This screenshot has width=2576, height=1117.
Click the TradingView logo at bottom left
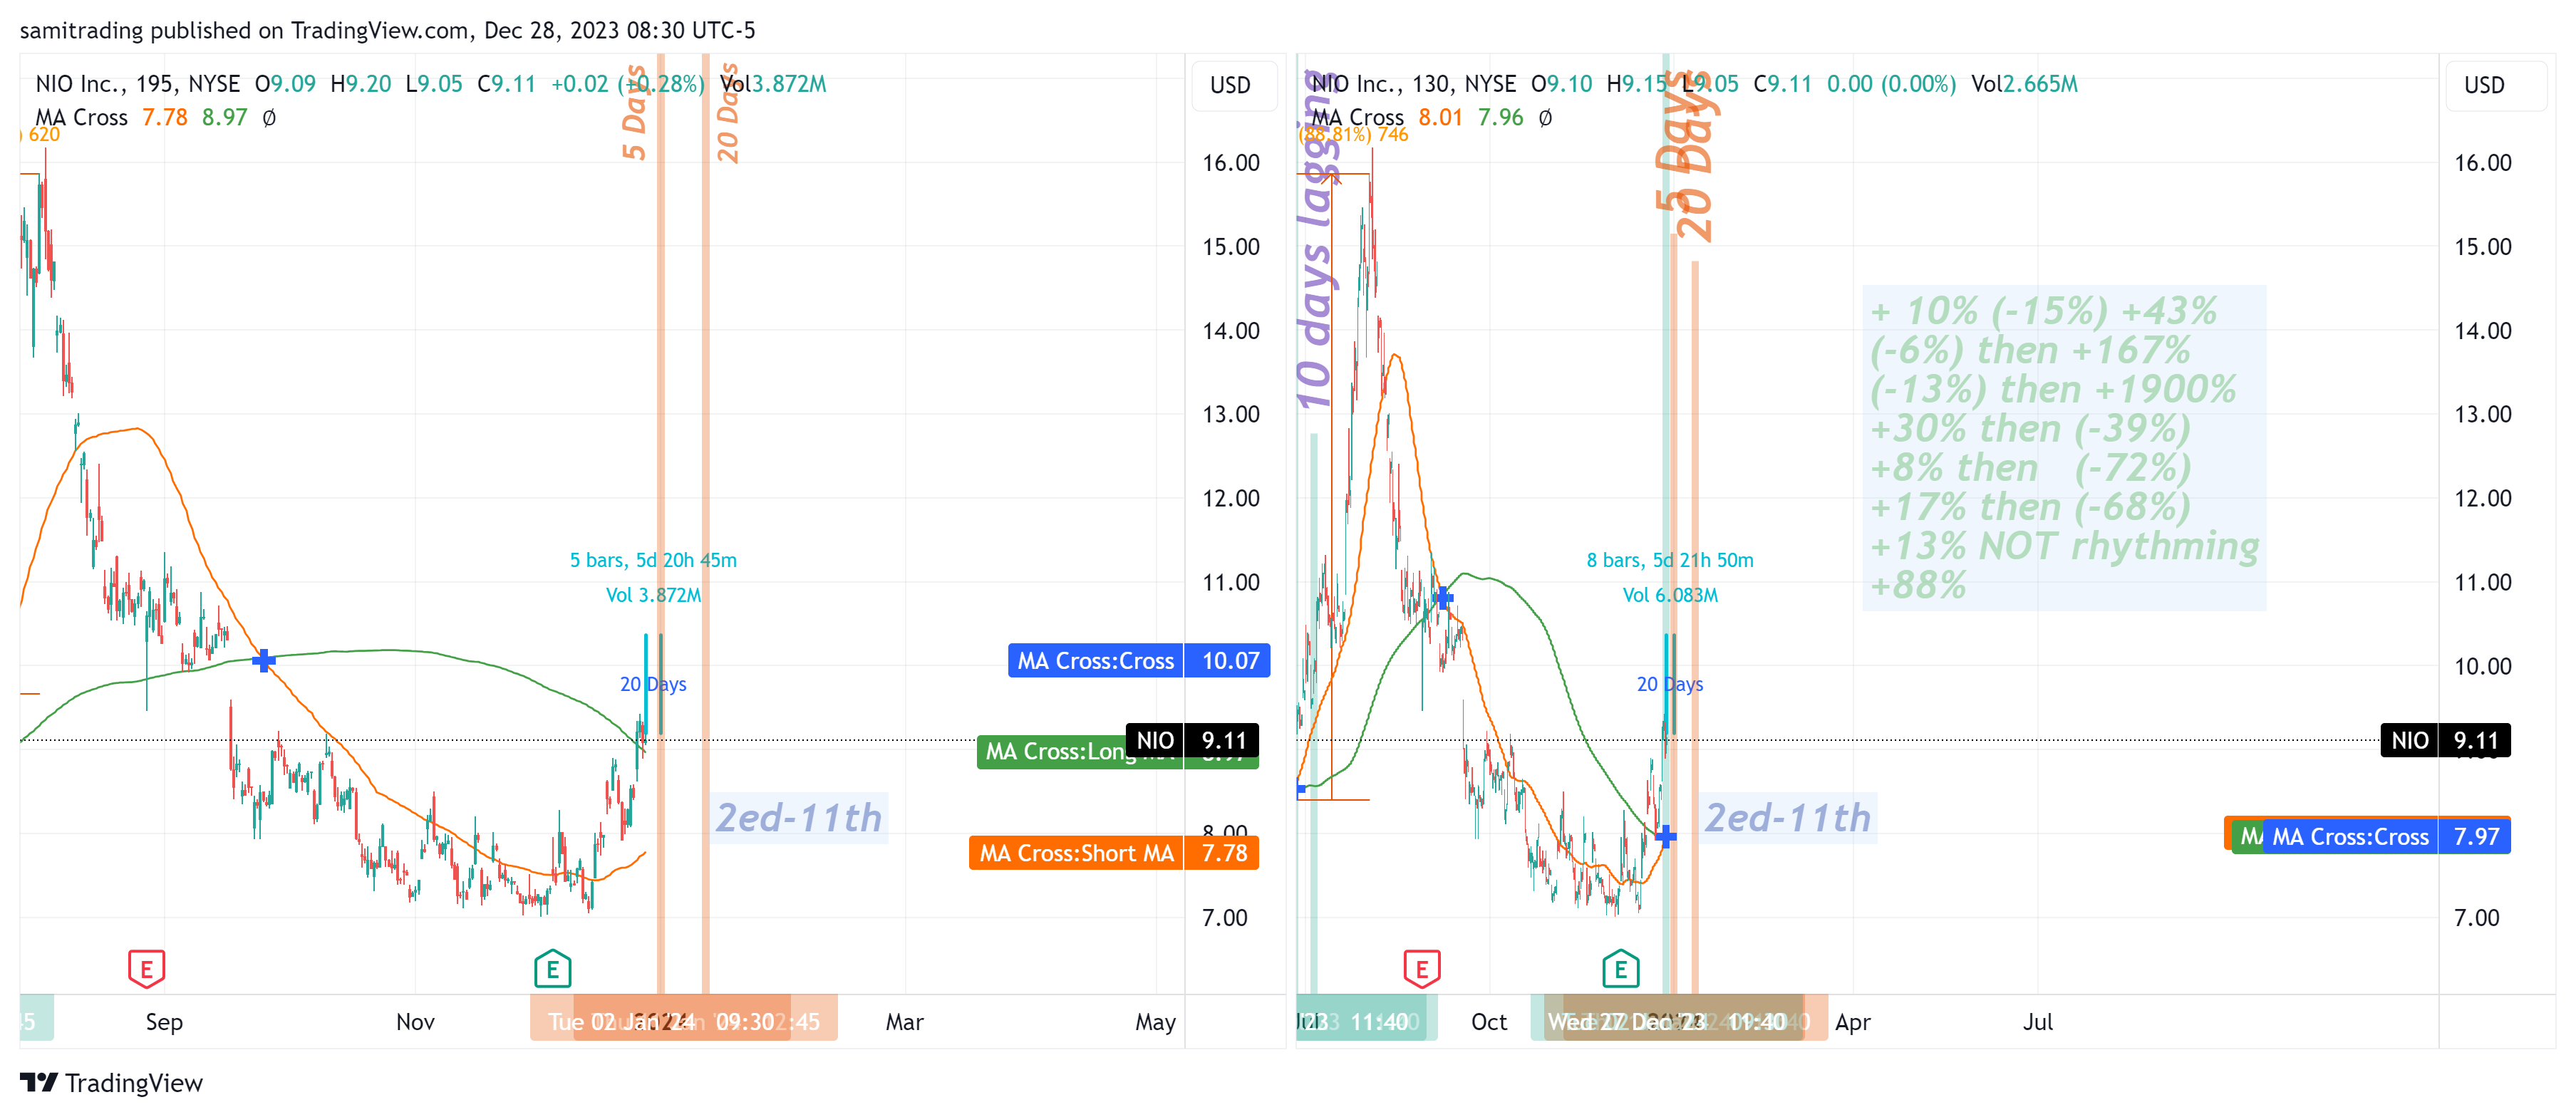click(111, 1083)
